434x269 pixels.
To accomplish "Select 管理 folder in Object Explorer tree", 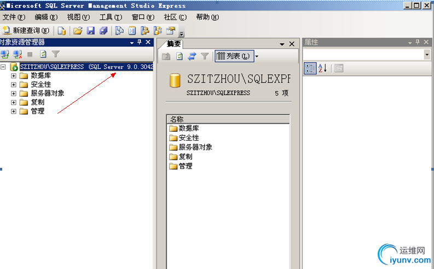I will click(37, 111).
